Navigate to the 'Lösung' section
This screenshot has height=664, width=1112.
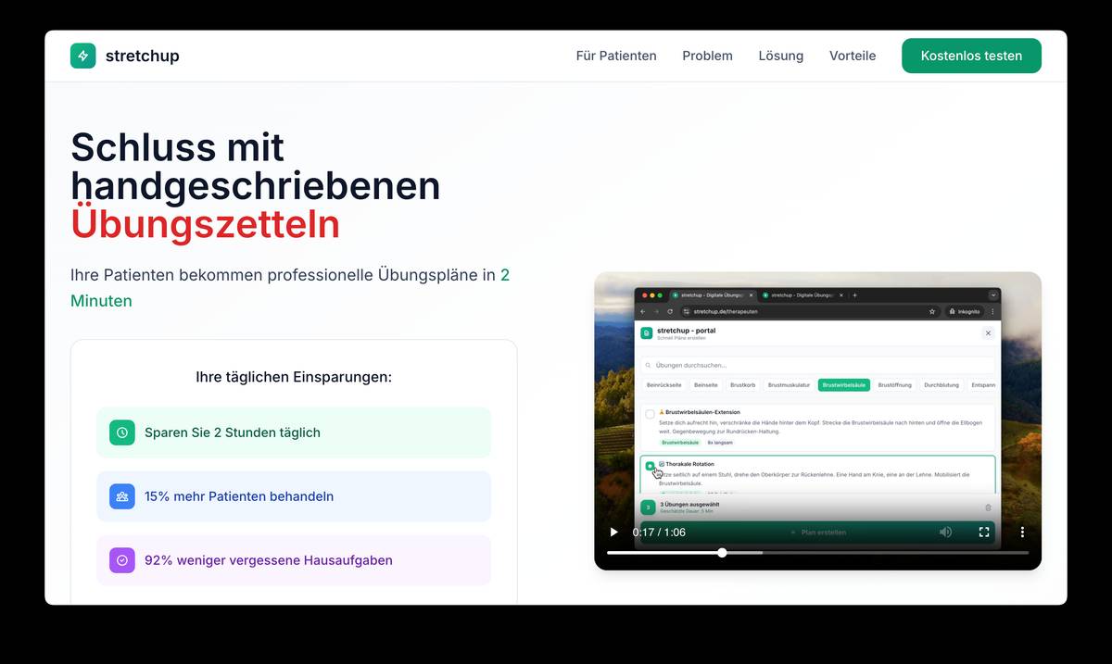click(x=780, y=56)
